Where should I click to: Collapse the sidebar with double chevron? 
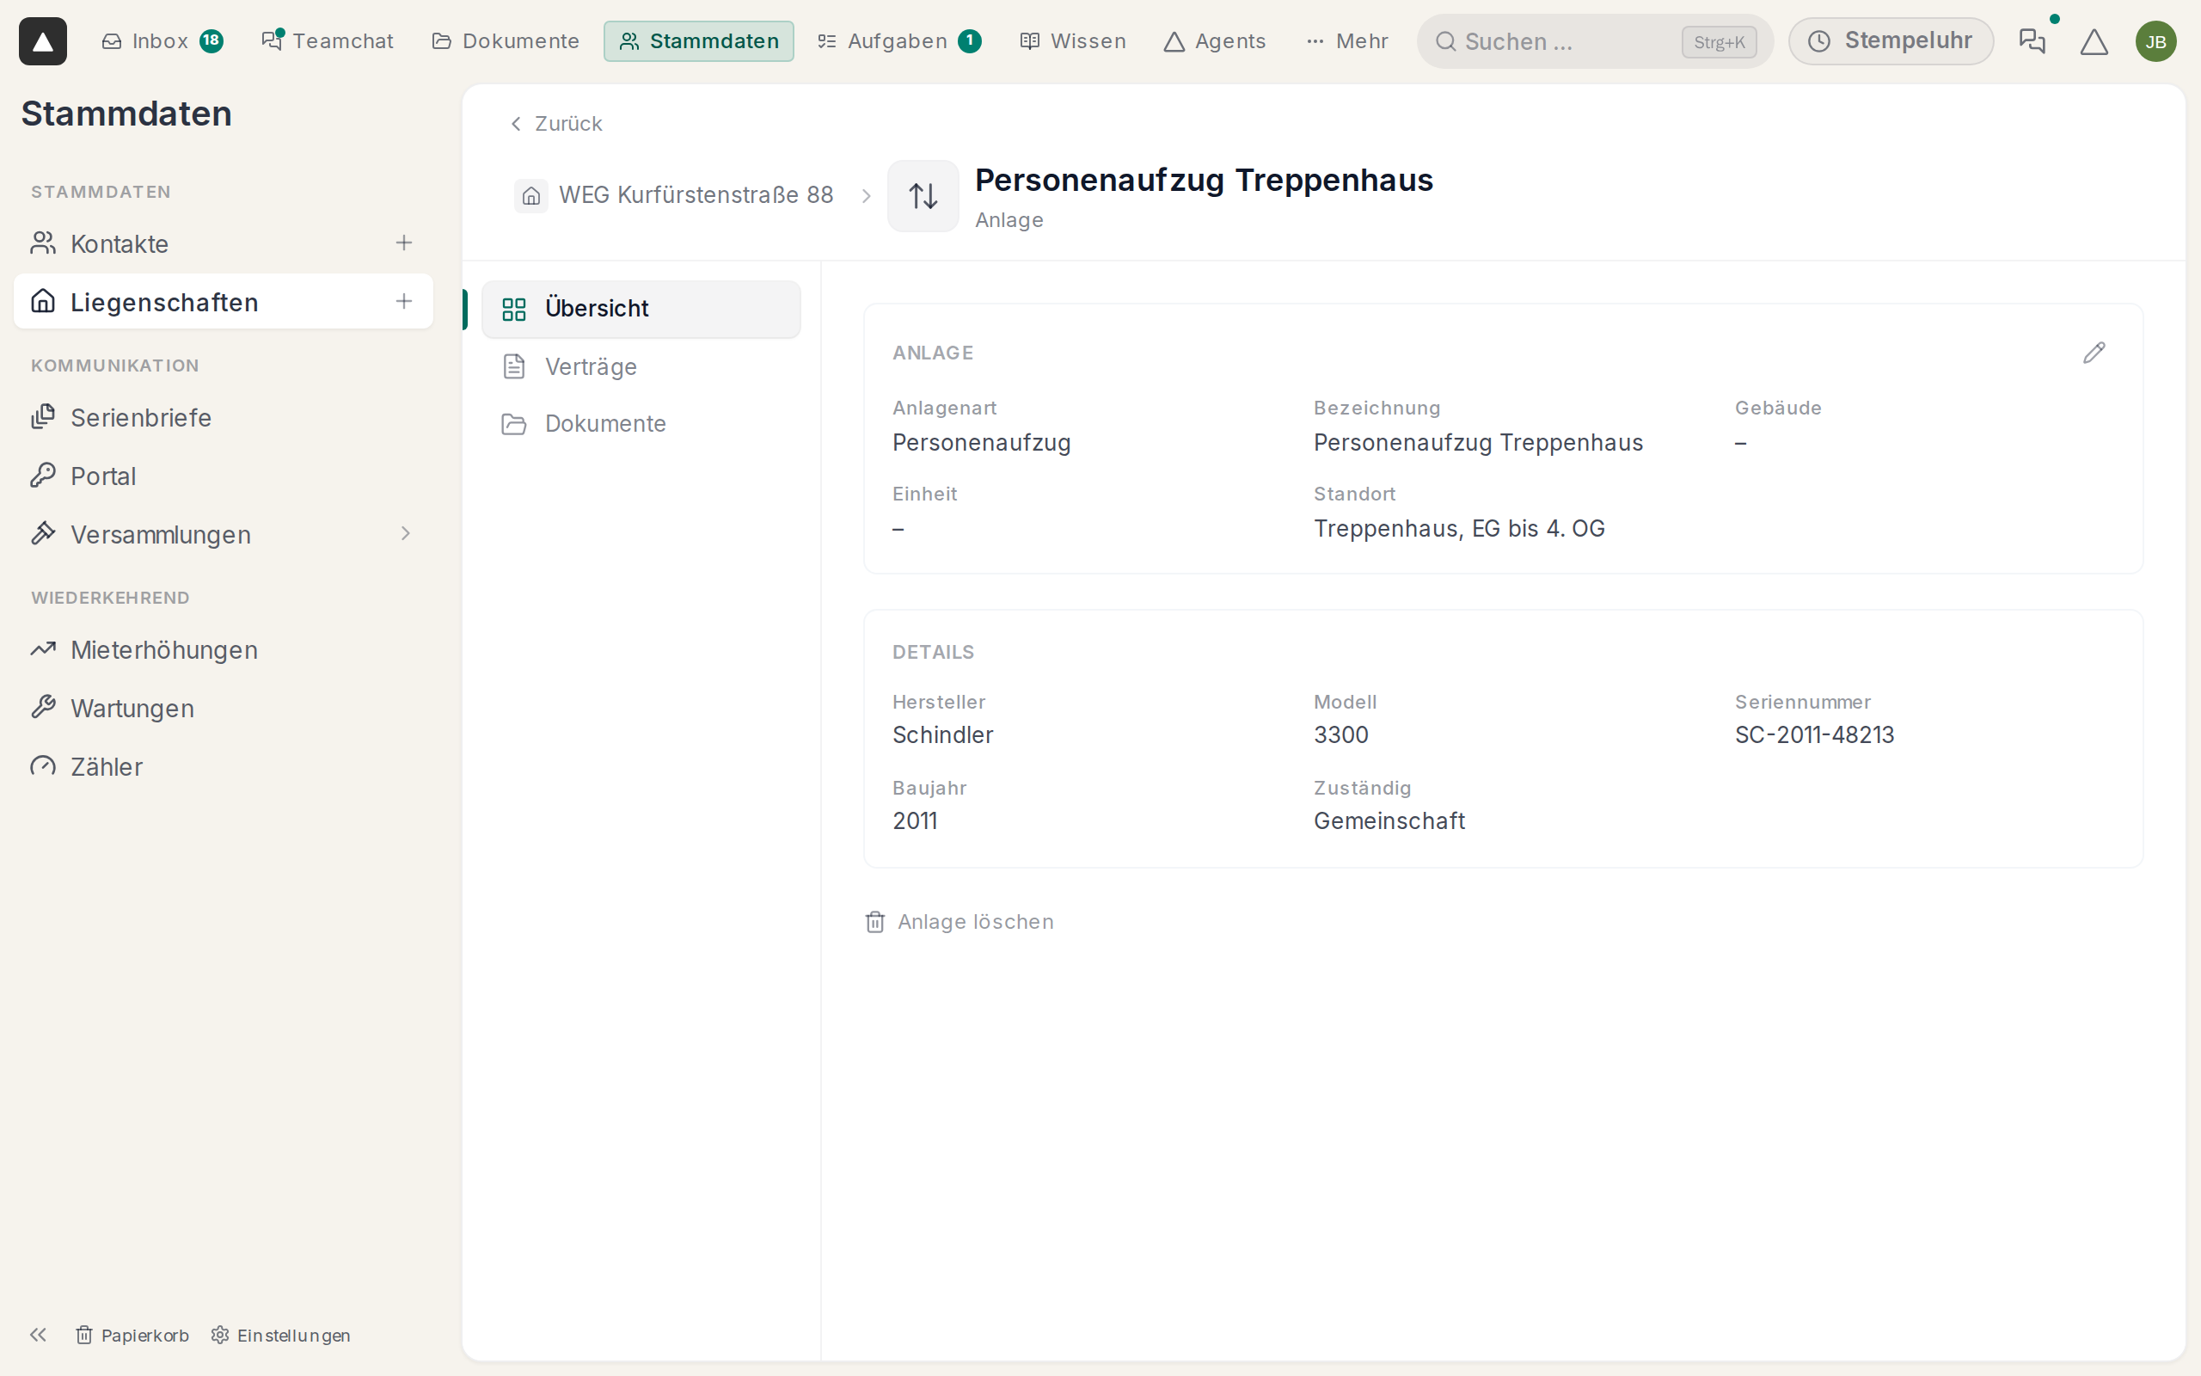pos(38,1334)
